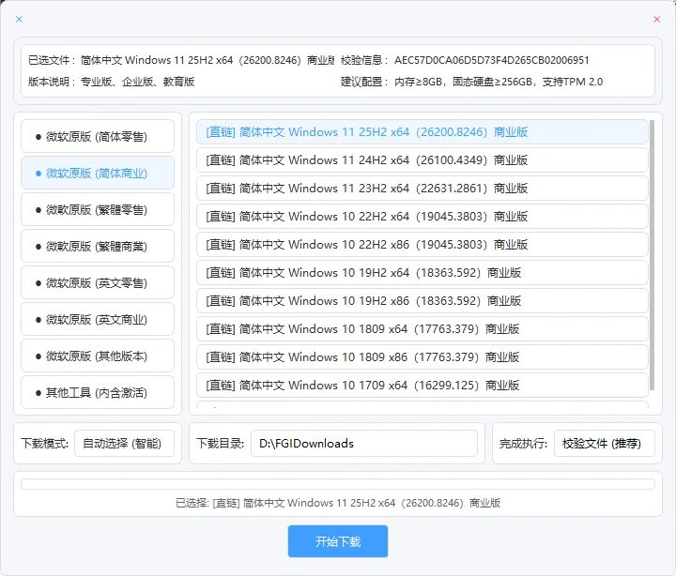Click the 校验信息 hash value text
The image size is (676, 576).
tap(491, 60)
